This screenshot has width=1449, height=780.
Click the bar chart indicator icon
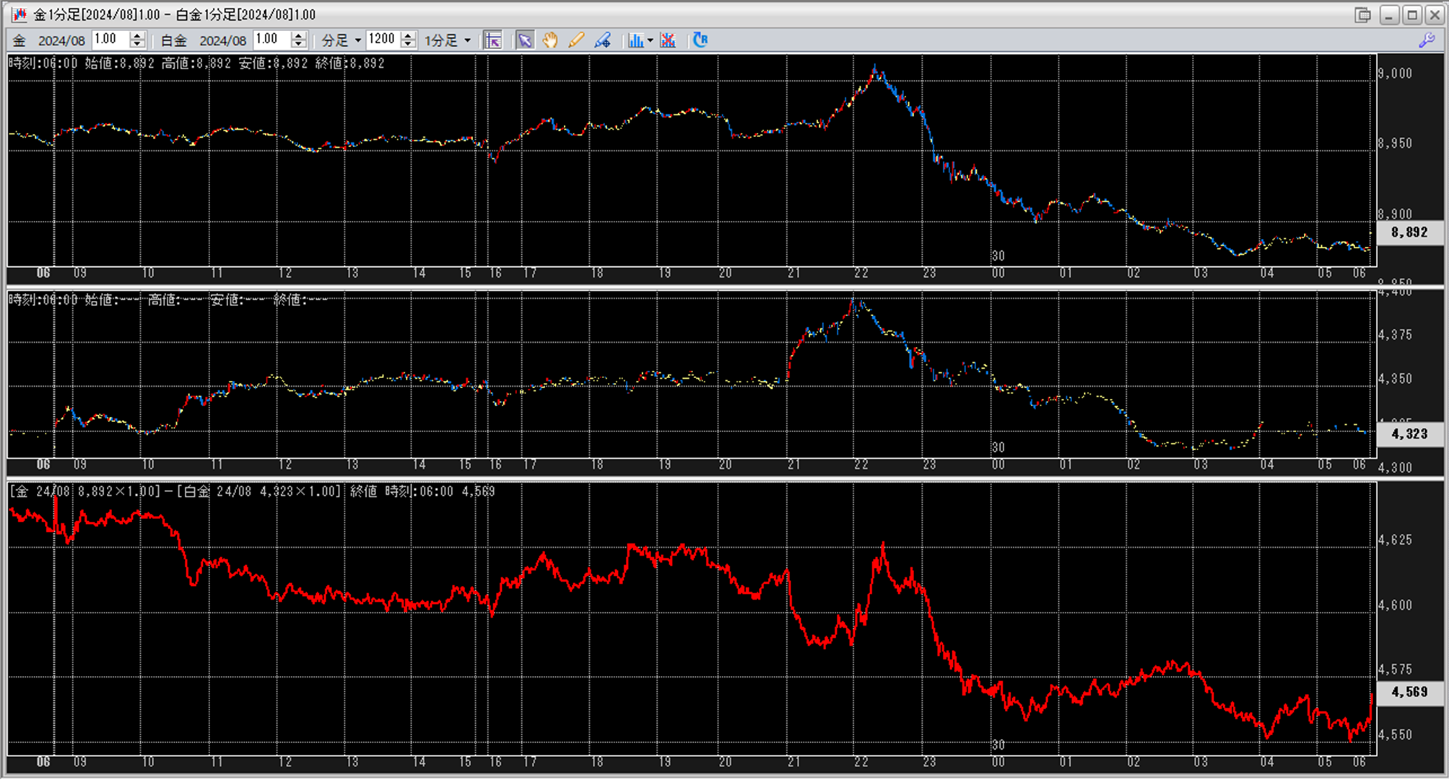[x=635, y=40]
